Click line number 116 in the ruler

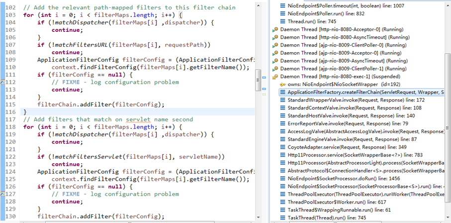click(x=10, y=112)
